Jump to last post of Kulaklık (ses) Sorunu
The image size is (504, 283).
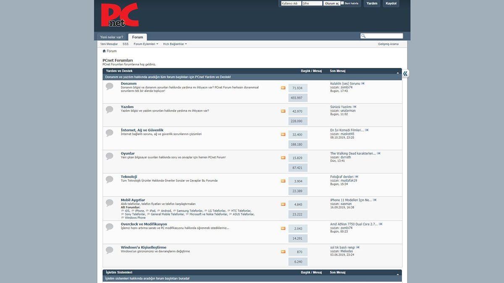tap(363, 83)
